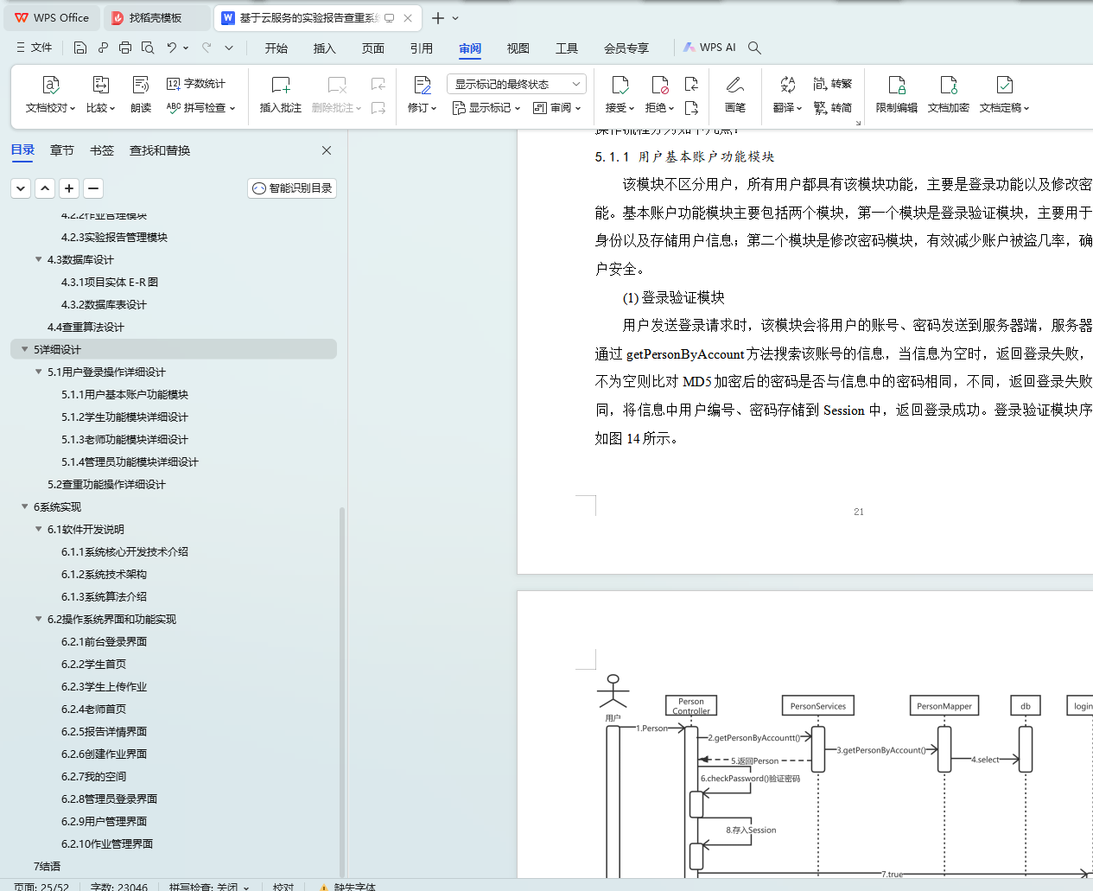Click the minus demote level button
Image resolution: width=1093 pixels, height=891 pixels.
[x=93, y=188]
